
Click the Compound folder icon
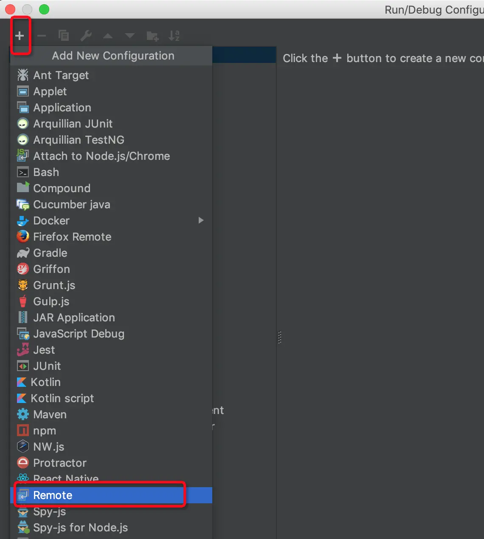[23, 187]
